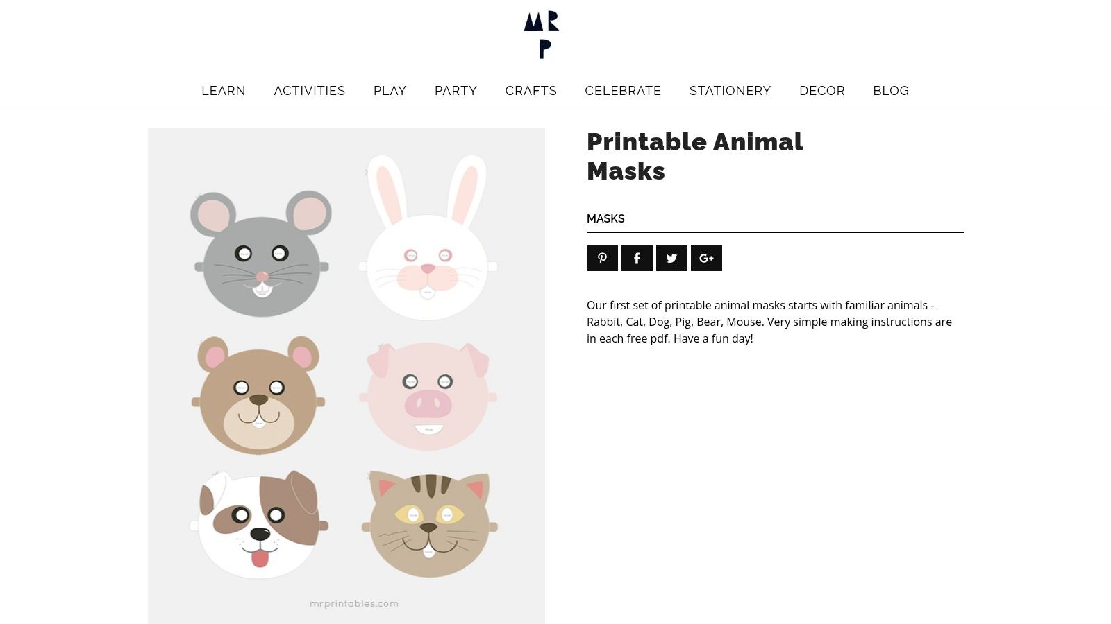The height and width of the screenshot is (624, 1111).
Task: Share the page on Google Plus
Action: 706,258
